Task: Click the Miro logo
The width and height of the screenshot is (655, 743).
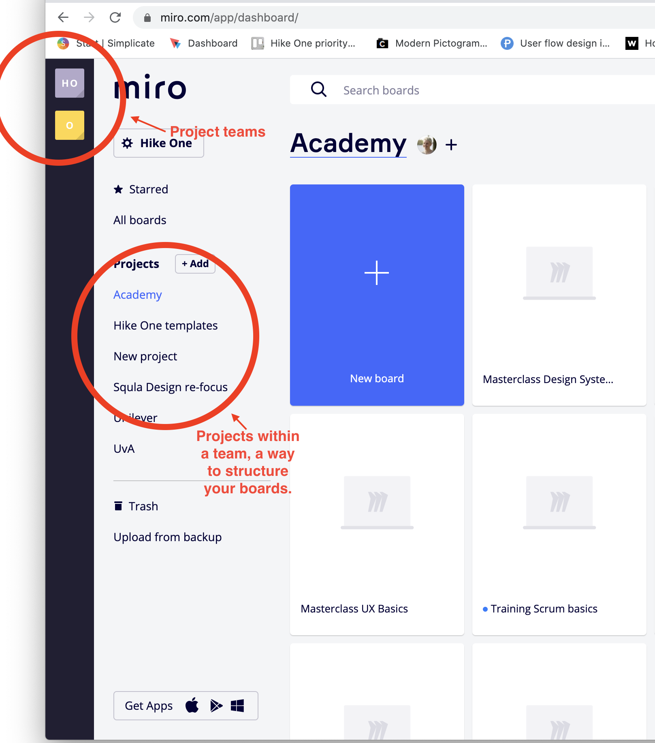Action: point(149,87)
